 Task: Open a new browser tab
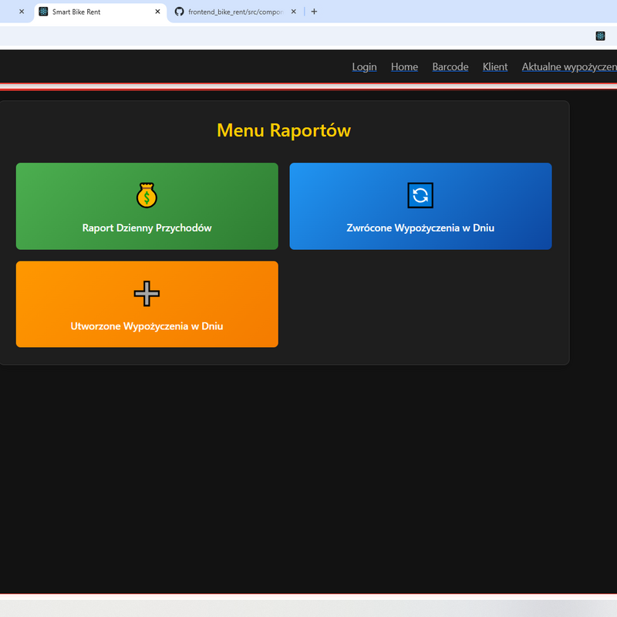(314, 12)
